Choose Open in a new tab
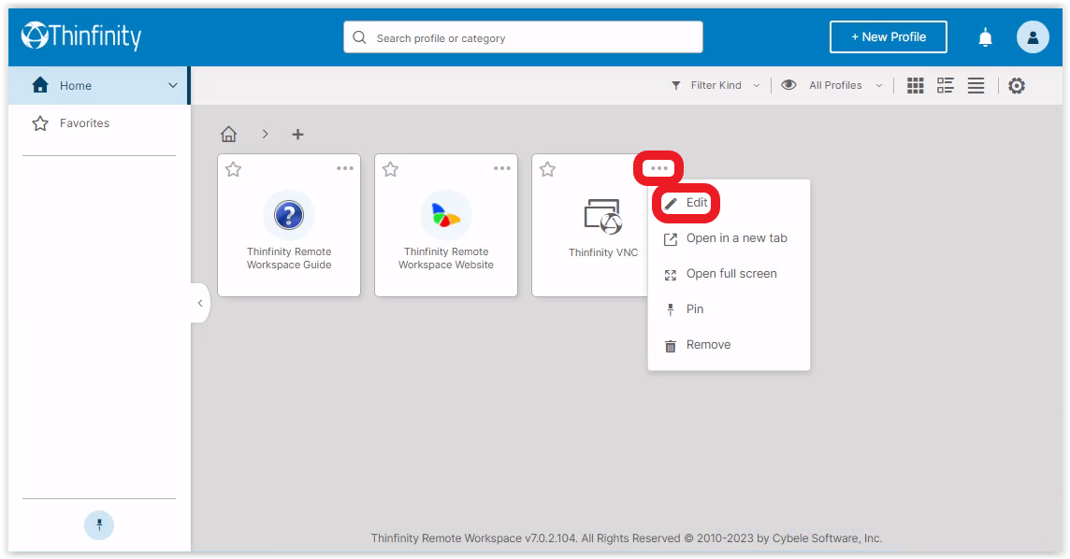The height and width of the screenshot is (559, 1070). point(728,238)
